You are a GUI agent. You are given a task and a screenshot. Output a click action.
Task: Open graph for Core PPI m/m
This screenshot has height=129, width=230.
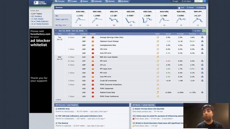(x=202, y=77)
